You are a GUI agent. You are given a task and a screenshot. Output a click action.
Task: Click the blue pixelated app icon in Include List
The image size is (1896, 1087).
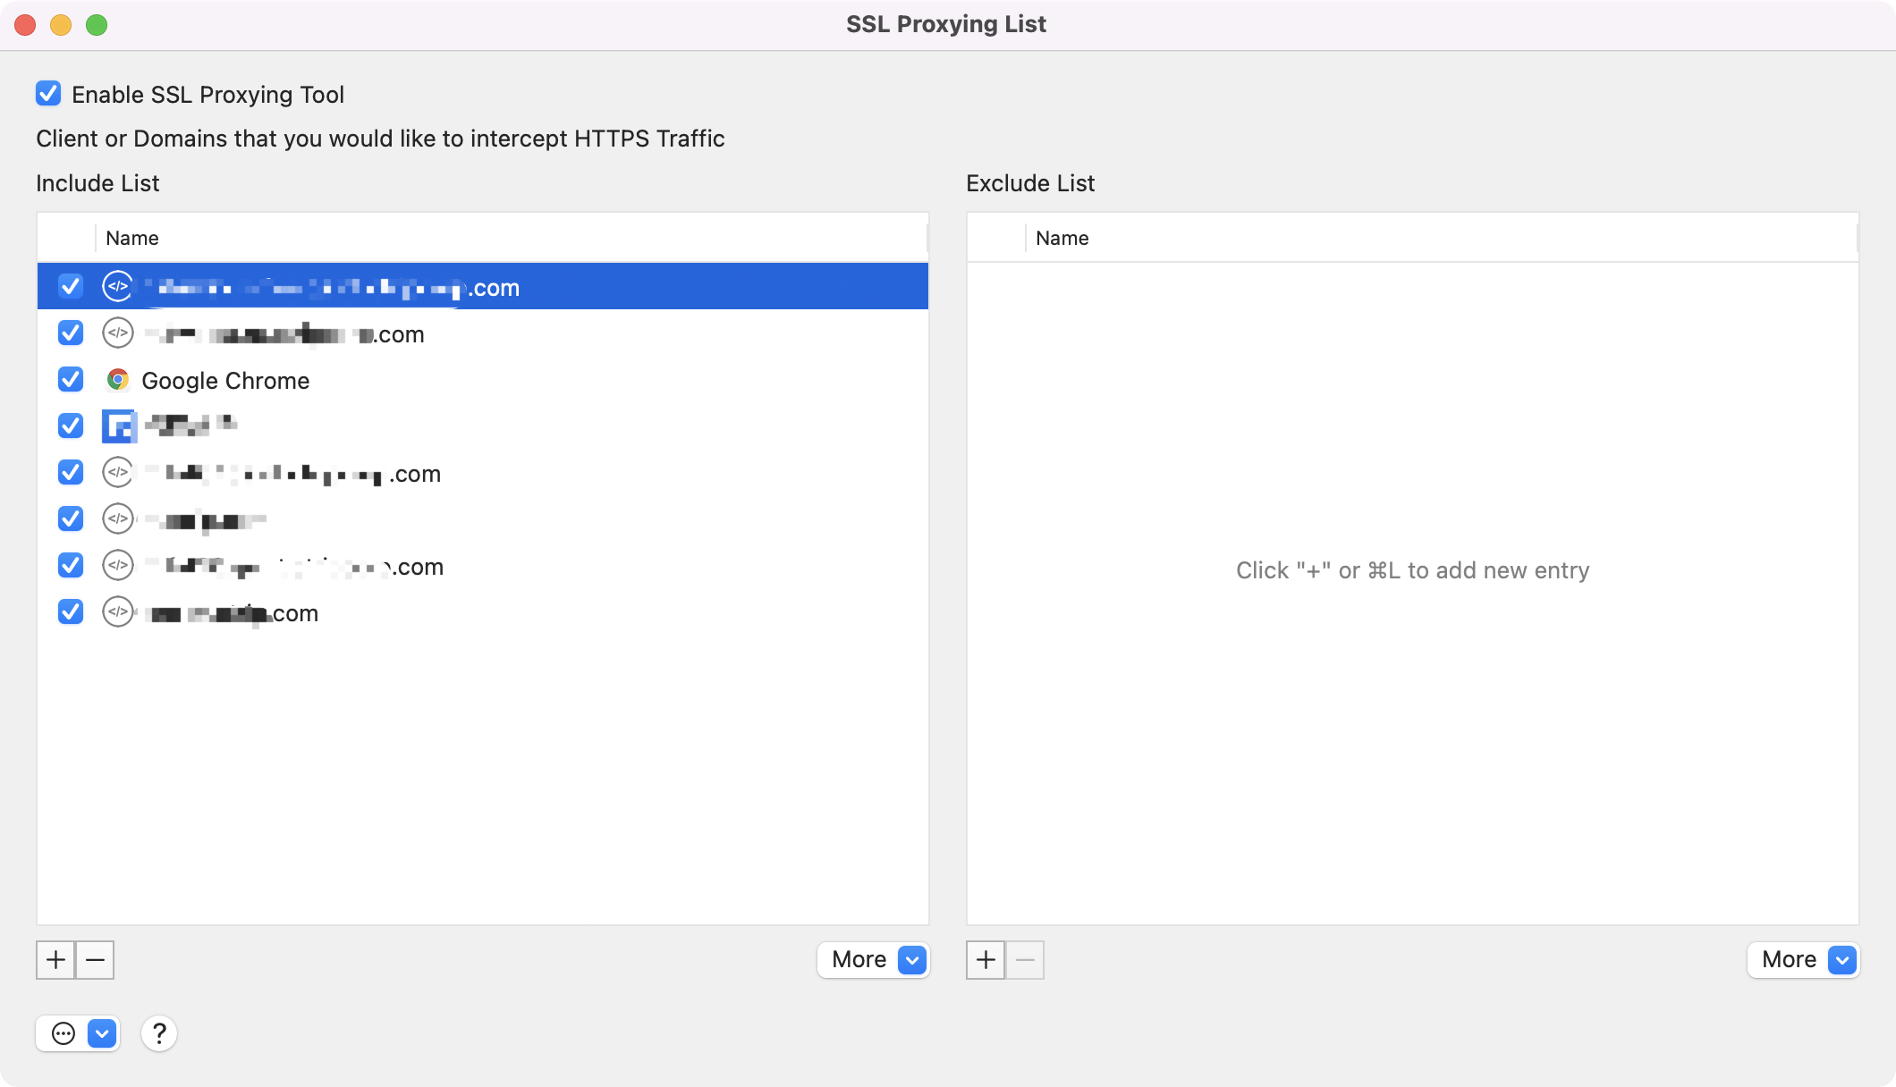[118, 426]
